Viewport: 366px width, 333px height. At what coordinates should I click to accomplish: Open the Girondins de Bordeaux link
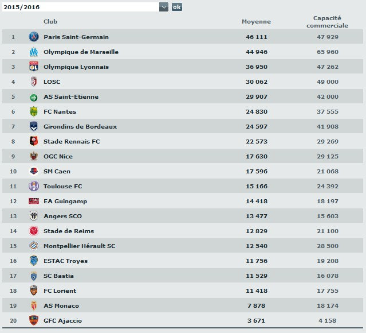[x=80, y=126]
